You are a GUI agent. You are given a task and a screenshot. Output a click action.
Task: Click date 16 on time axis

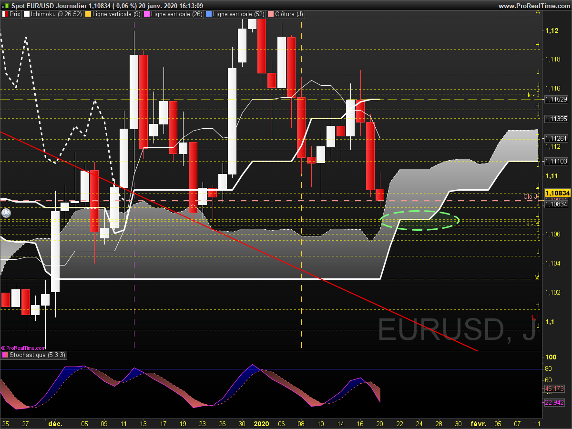[361, 423]
